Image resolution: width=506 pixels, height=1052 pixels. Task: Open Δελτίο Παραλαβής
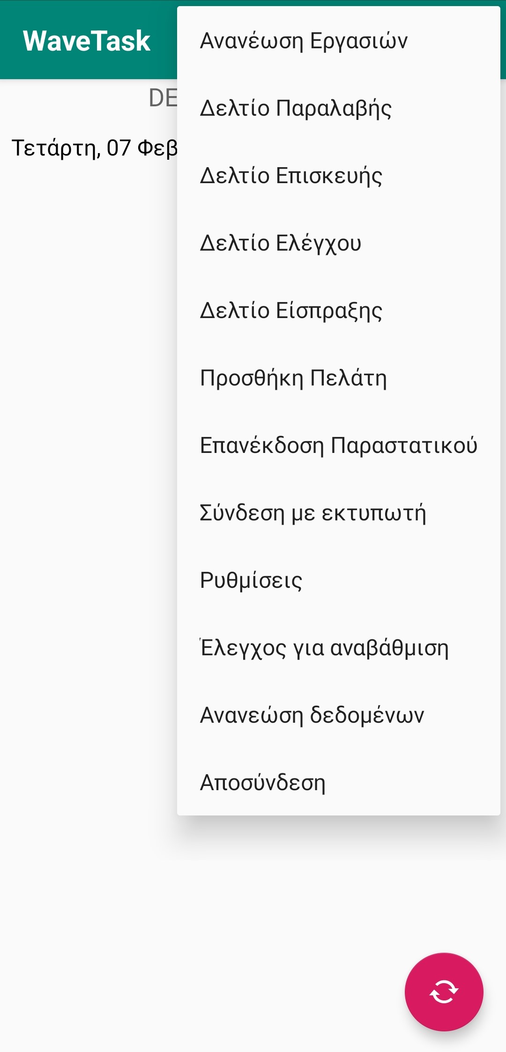296,108
